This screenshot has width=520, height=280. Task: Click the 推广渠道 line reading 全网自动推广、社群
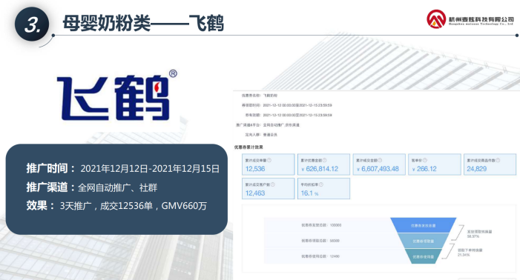[92, 187]
